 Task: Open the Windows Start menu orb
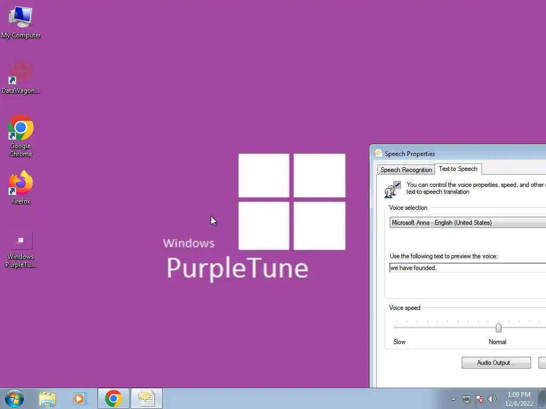point(14,398)
